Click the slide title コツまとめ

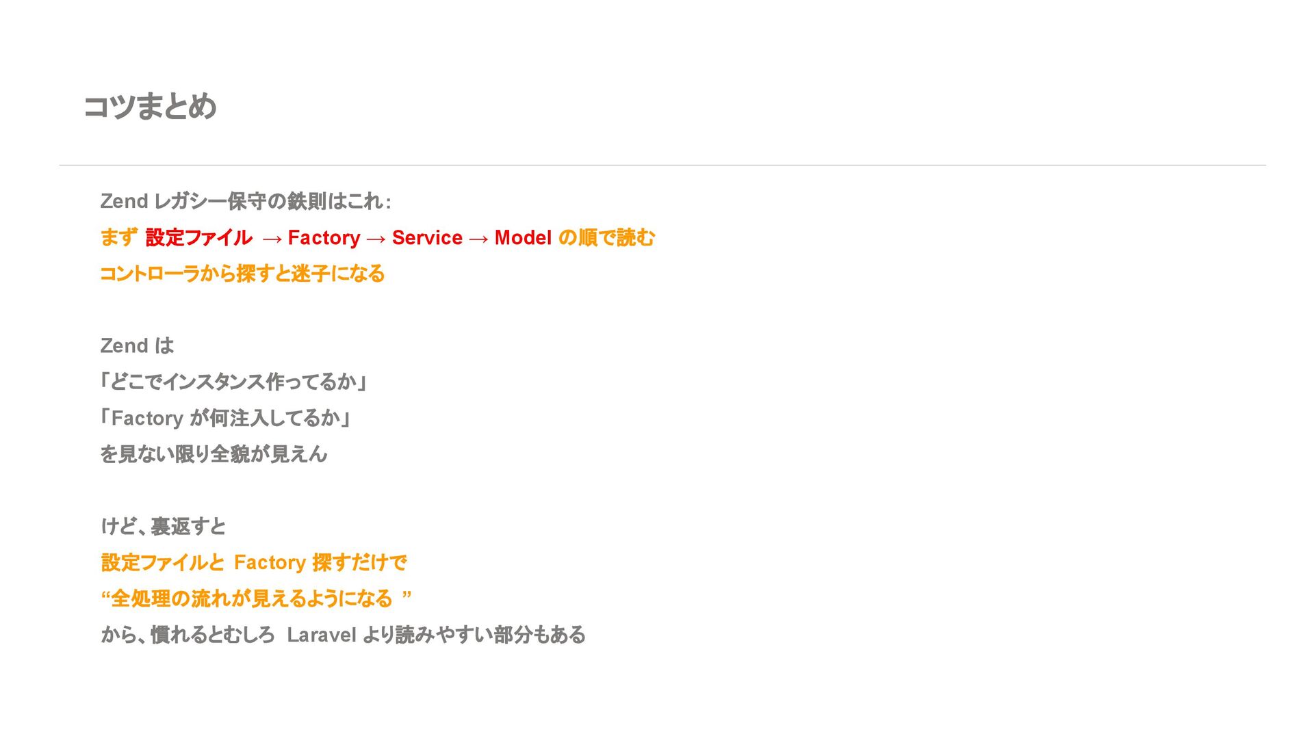tap(150, 107)
